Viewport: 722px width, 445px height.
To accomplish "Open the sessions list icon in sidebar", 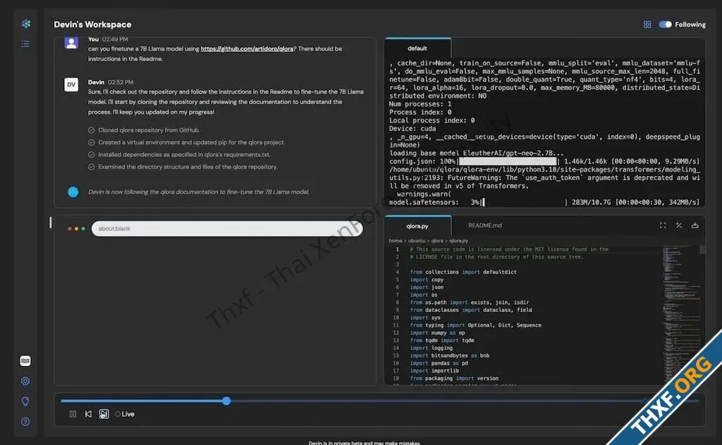I will 25,44.
